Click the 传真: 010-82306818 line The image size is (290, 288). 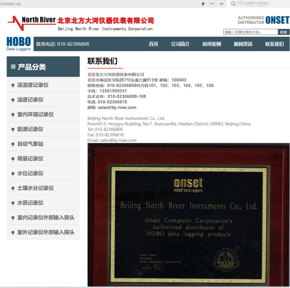(107, 102)
